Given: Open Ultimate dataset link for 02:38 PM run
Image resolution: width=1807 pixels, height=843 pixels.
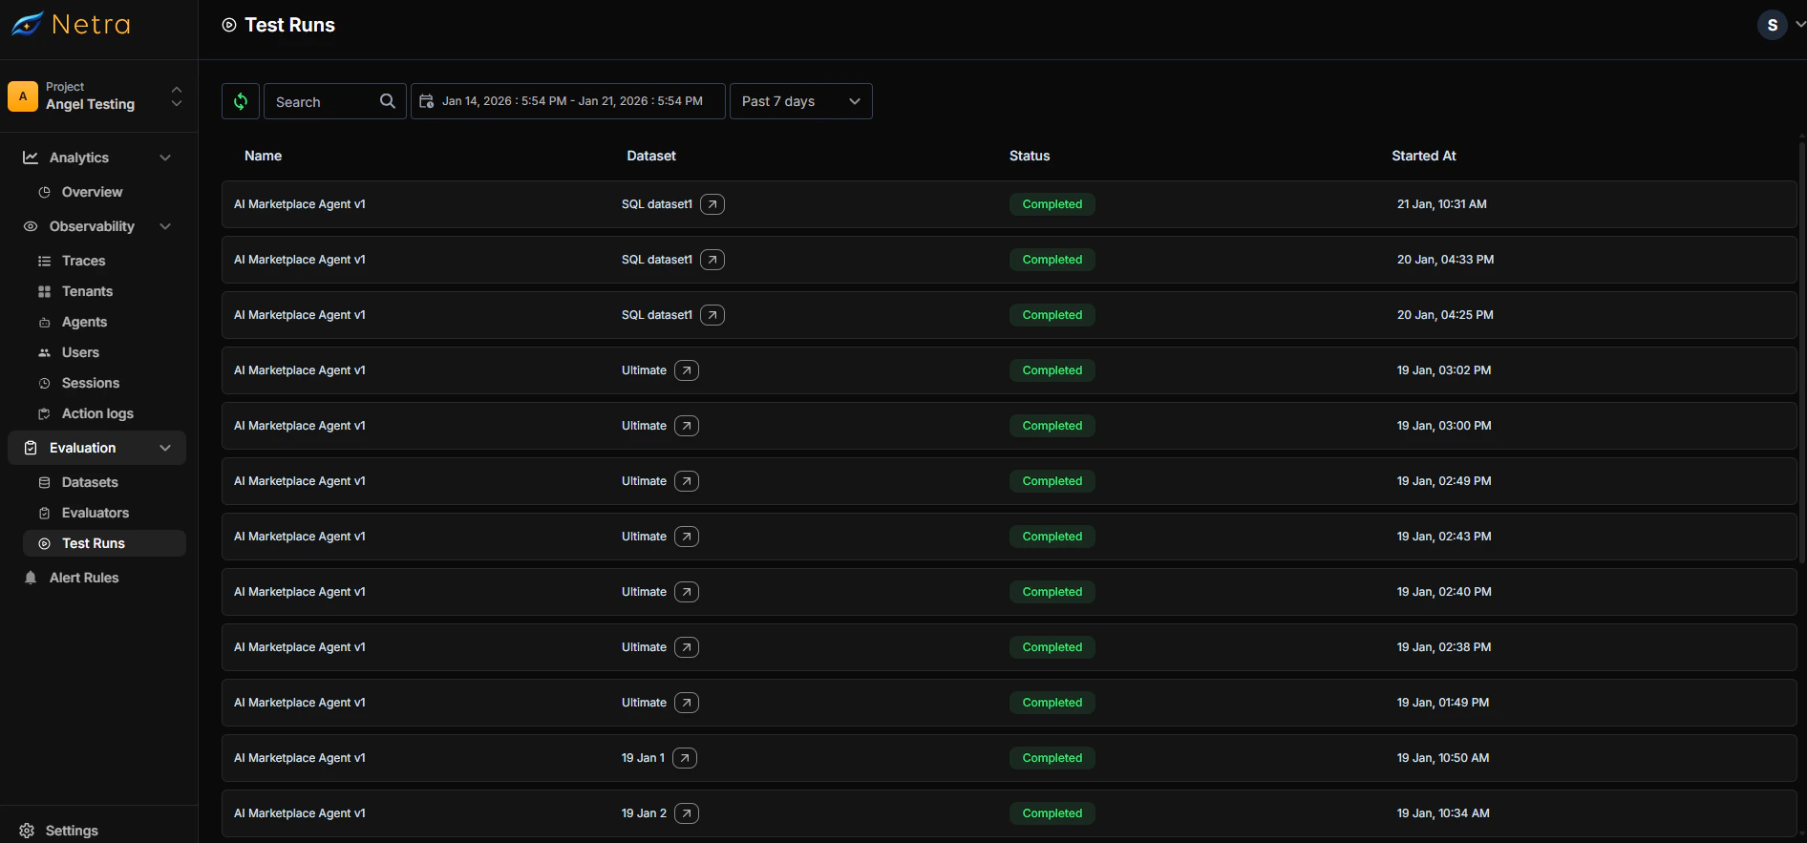Looking at the screenshot, I should (687, 647).
